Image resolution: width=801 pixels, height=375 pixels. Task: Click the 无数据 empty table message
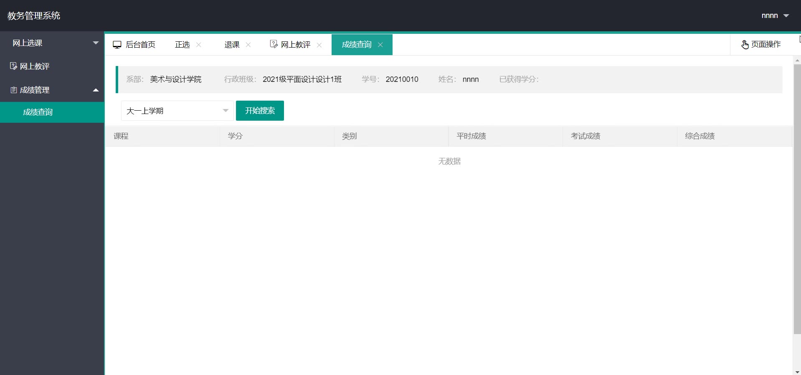(x=449, y=161)
